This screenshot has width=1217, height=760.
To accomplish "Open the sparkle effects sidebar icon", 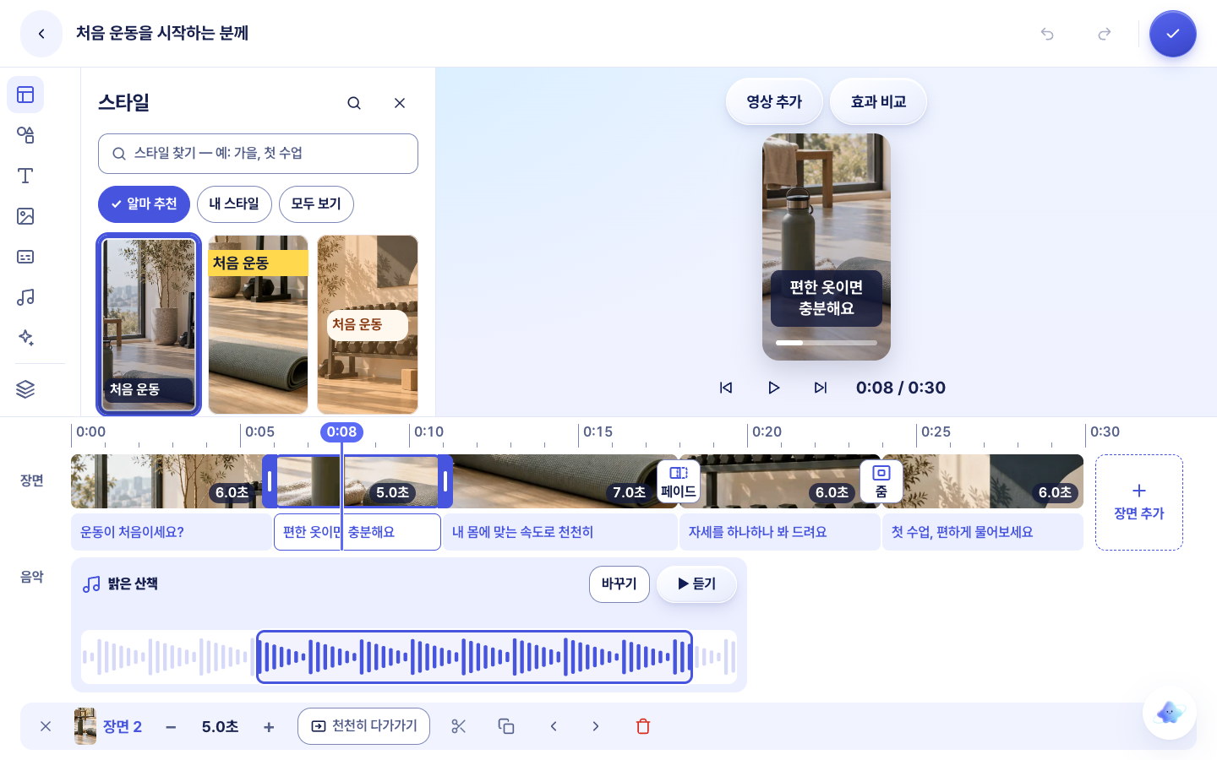I will pos(25,338).
